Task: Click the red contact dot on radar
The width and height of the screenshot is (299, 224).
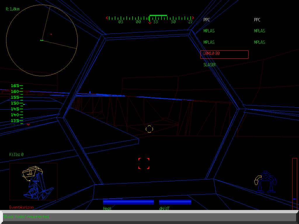Action: pyautogui.click(x=51, y=34)
